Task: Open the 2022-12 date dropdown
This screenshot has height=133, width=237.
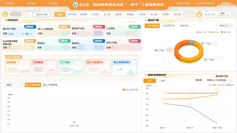Action: click(224, 26)
